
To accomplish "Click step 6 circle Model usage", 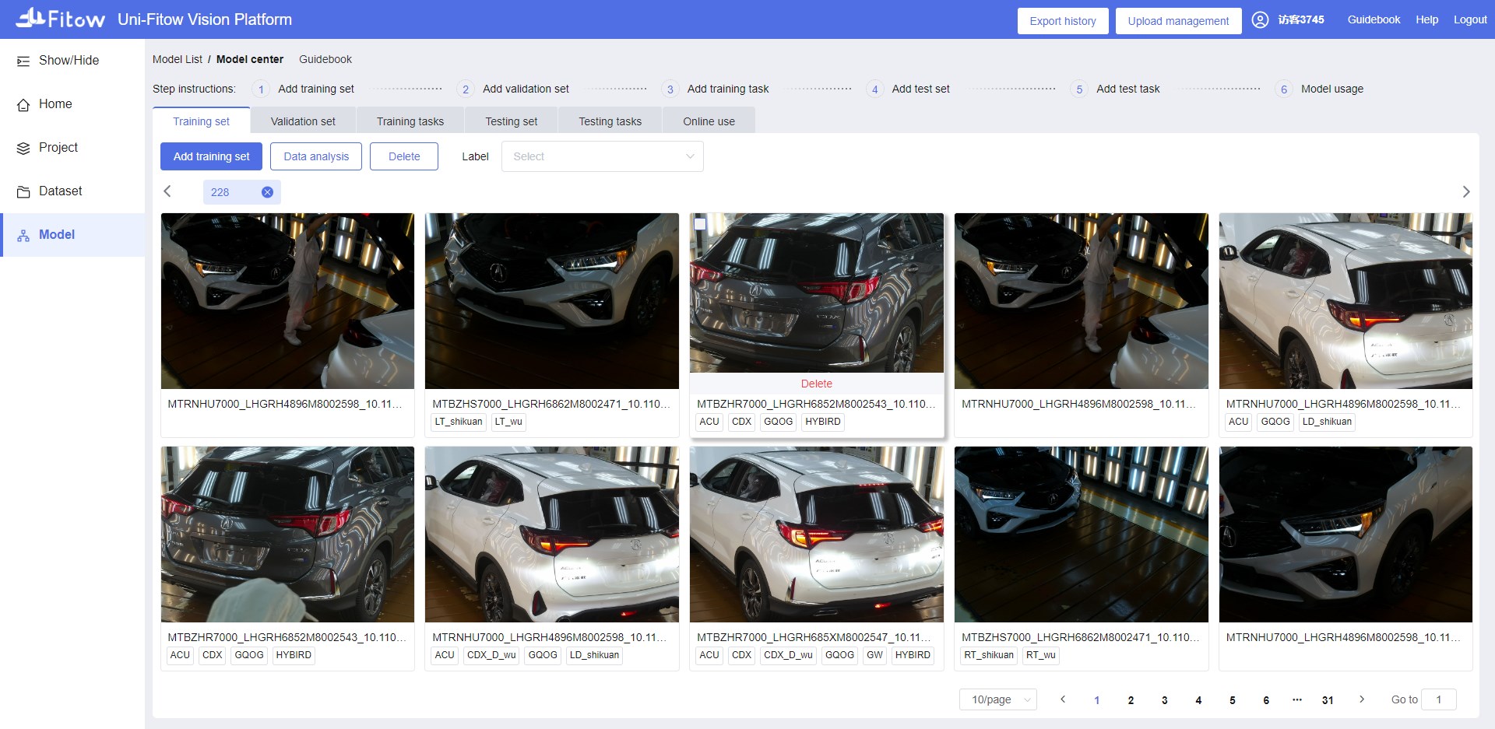I will click(1284, 89).
